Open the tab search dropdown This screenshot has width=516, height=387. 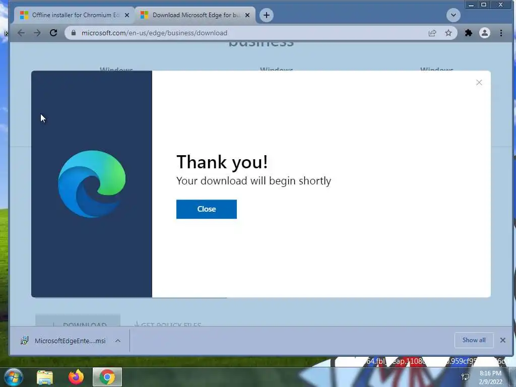pyautogui.click(x=453, y=15)
